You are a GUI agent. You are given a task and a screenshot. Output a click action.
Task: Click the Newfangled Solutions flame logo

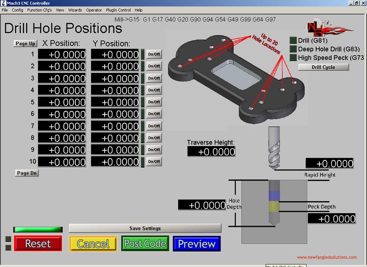tap(329, 28)
